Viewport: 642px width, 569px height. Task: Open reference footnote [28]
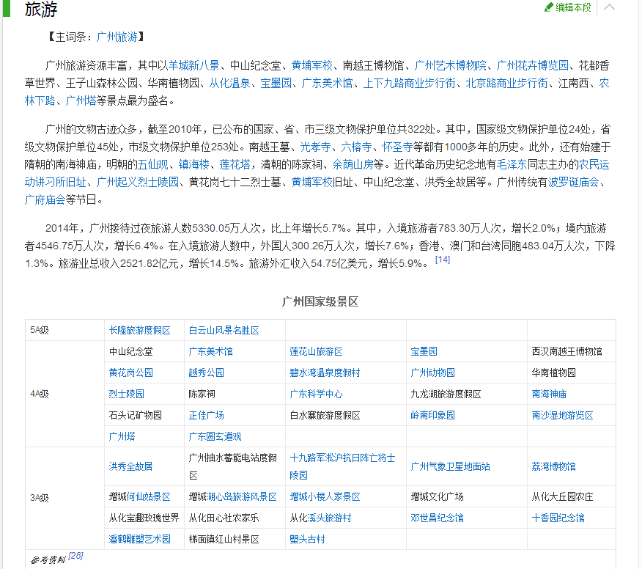point(75,556)
